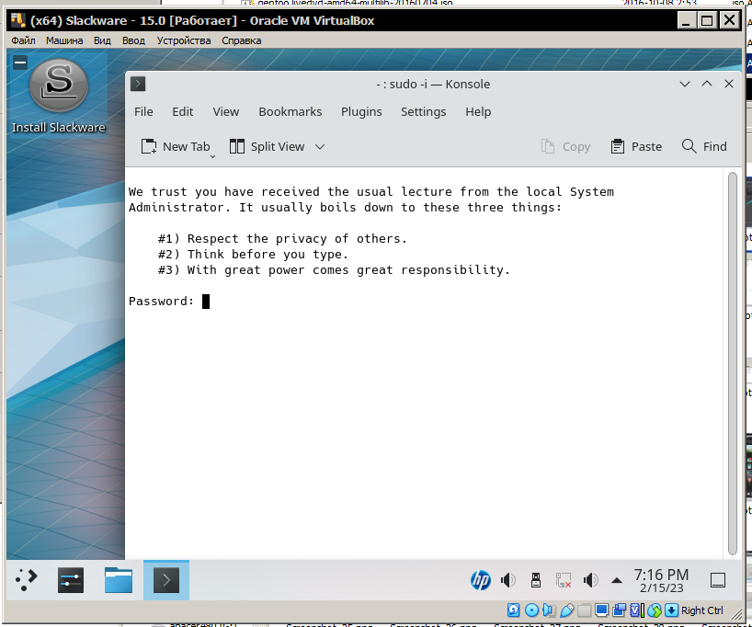Open Konsole Edit menu
Viewport: 752px width, 627px height.
[x=182, y=111]
